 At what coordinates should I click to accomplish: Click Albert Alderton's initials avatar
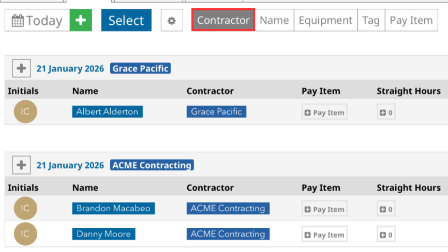[25, 112]
